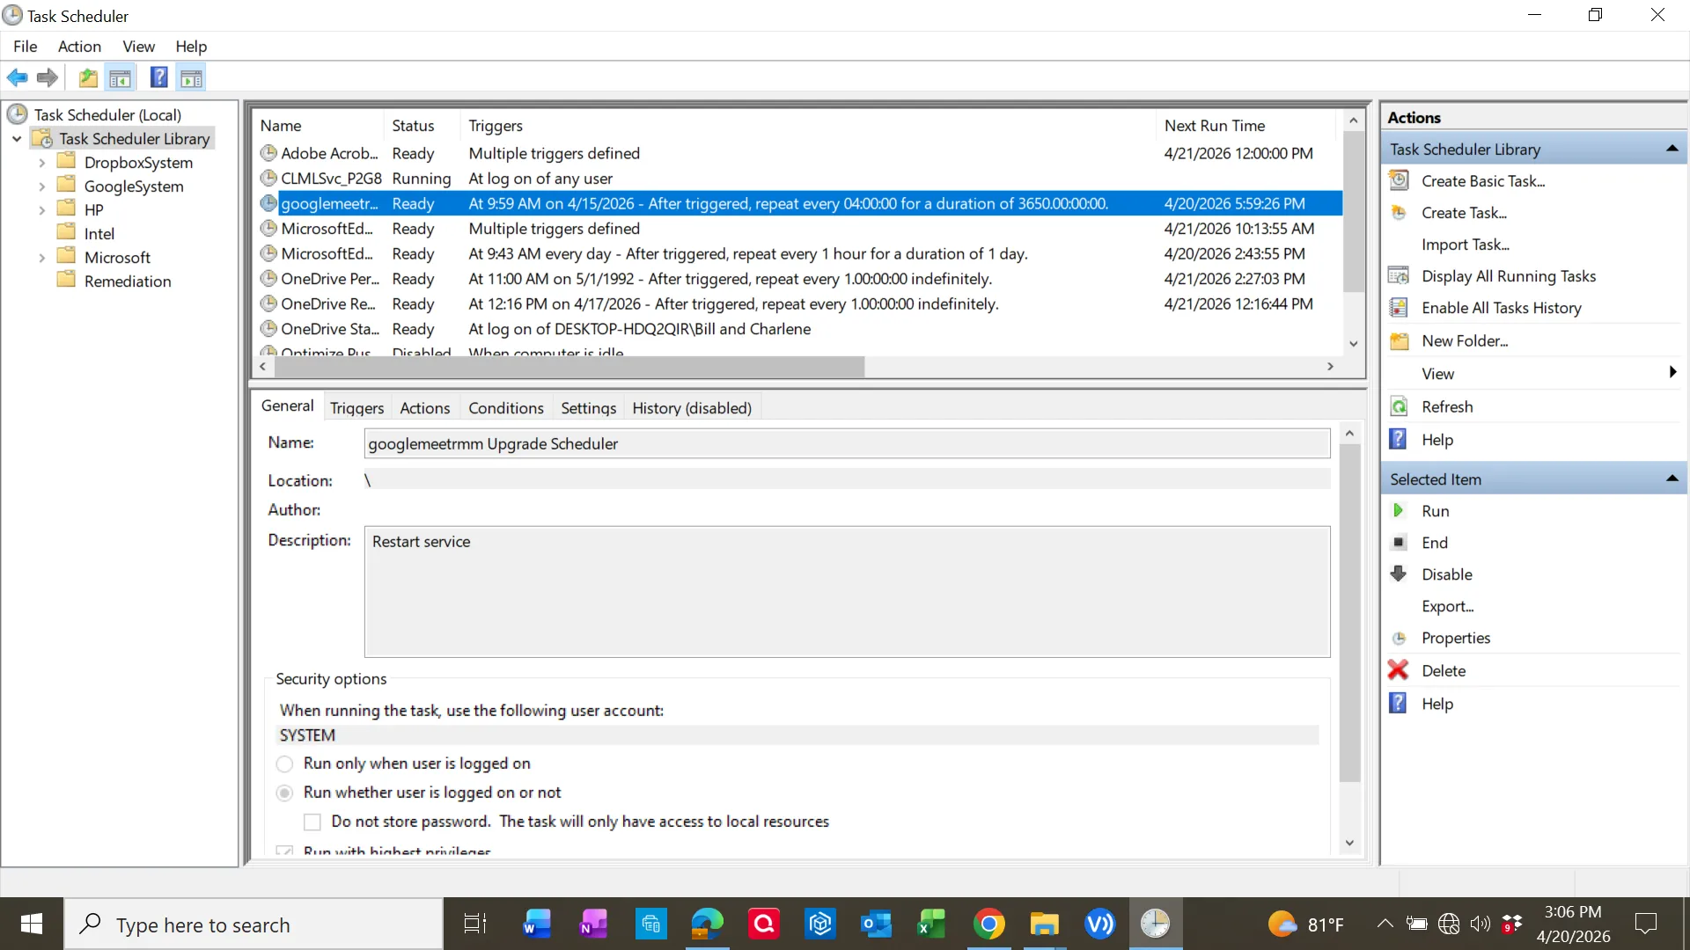Screen dimensions: 1690x950
Task: Select Run whether user is logged on or not
Action: 284,793
